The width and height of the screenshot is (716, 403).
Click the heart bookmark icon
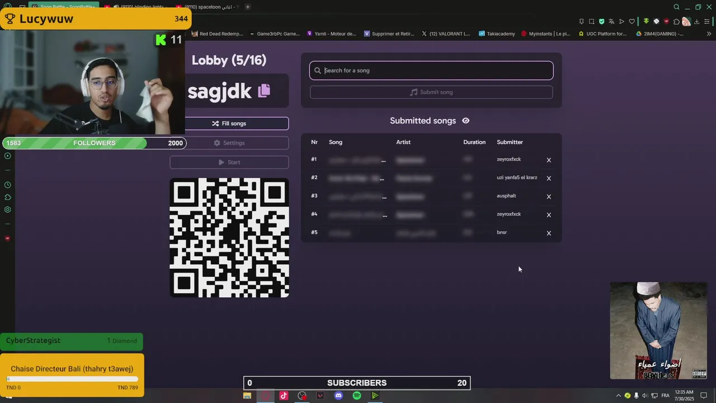[632, 21]
